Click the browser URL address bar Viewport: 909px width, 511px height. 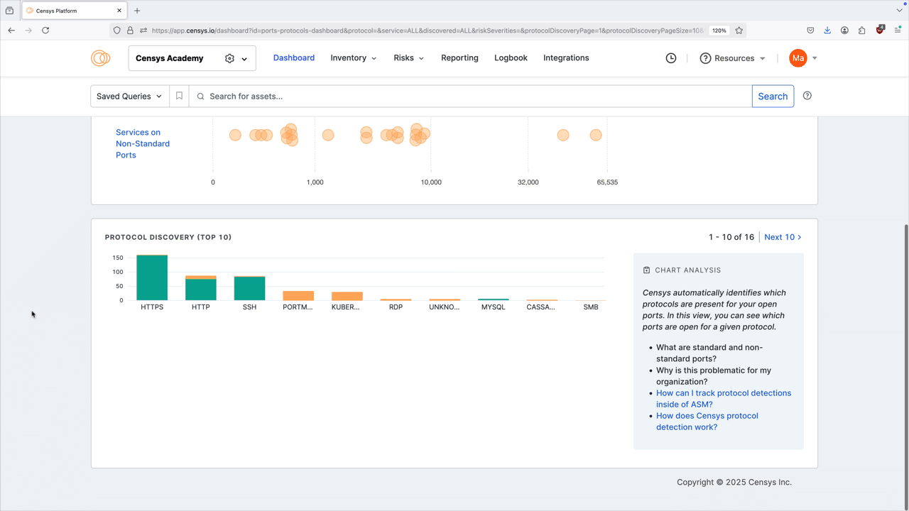[x=426, y=31]
